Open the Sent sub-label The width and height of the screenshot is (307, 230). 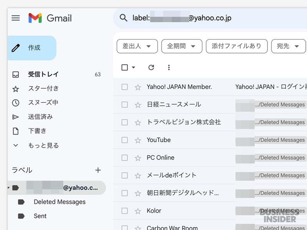coord(40,216)
